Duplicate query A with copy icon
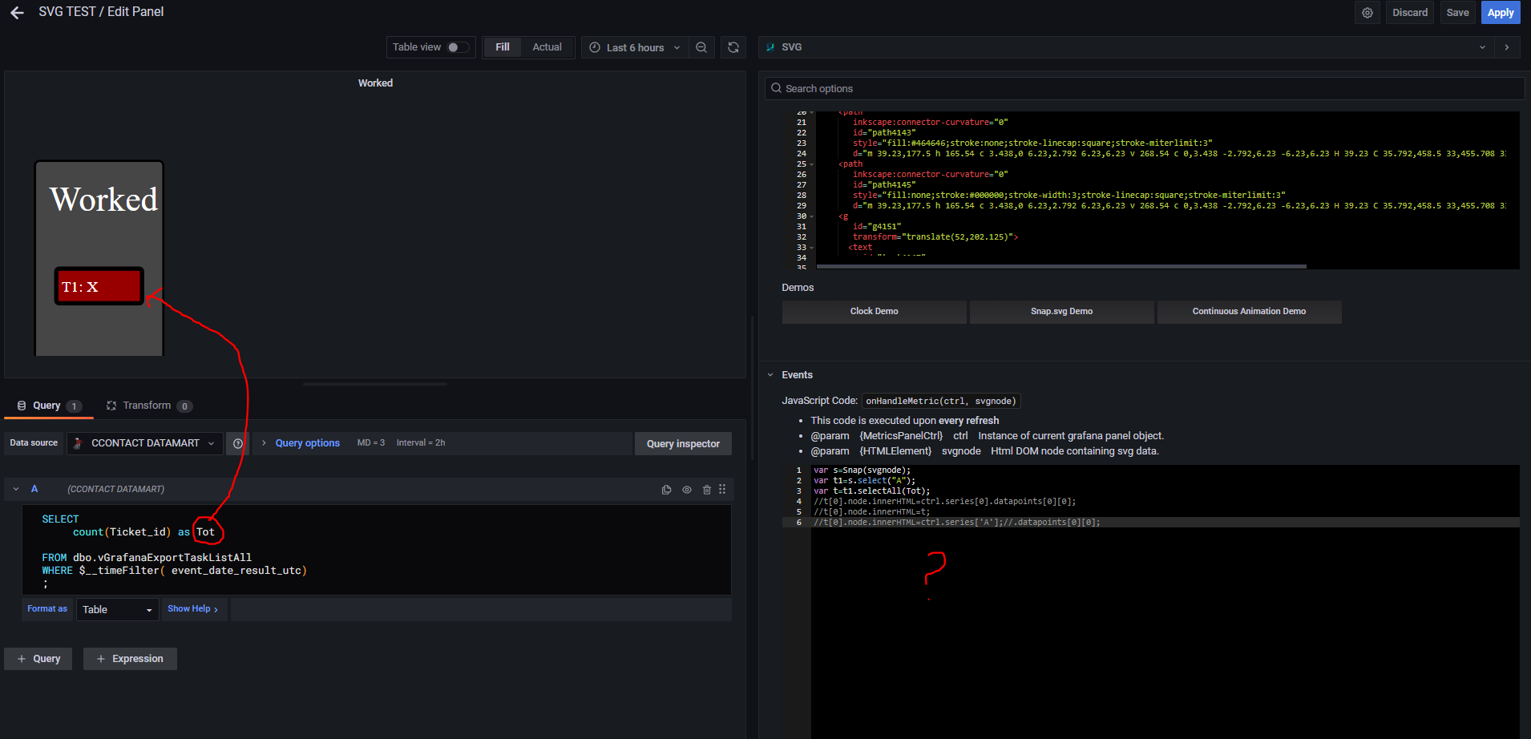 666,490
